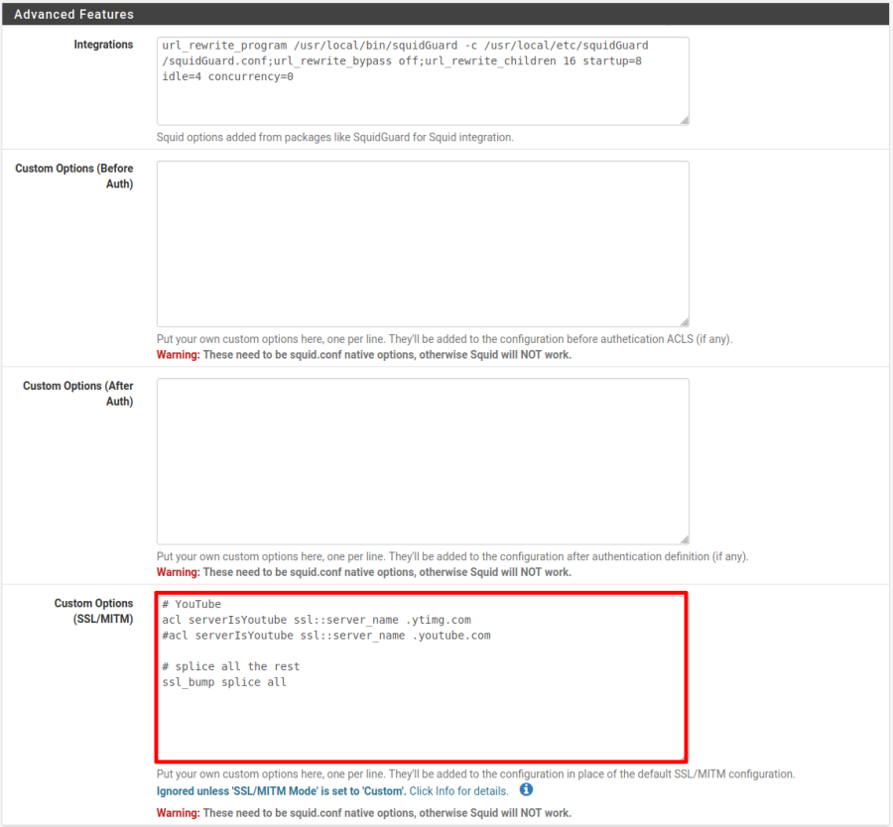Click the Integrations field label
The width and height of the screenshot is (893, 827).
(103, 45)
